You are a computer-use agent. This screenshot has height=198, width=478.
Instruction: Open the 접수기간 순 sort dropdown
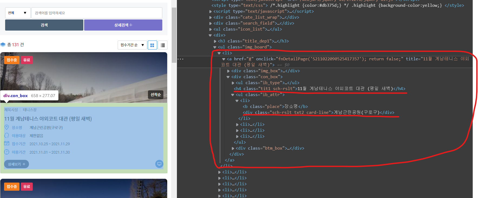tap(132, 45)
